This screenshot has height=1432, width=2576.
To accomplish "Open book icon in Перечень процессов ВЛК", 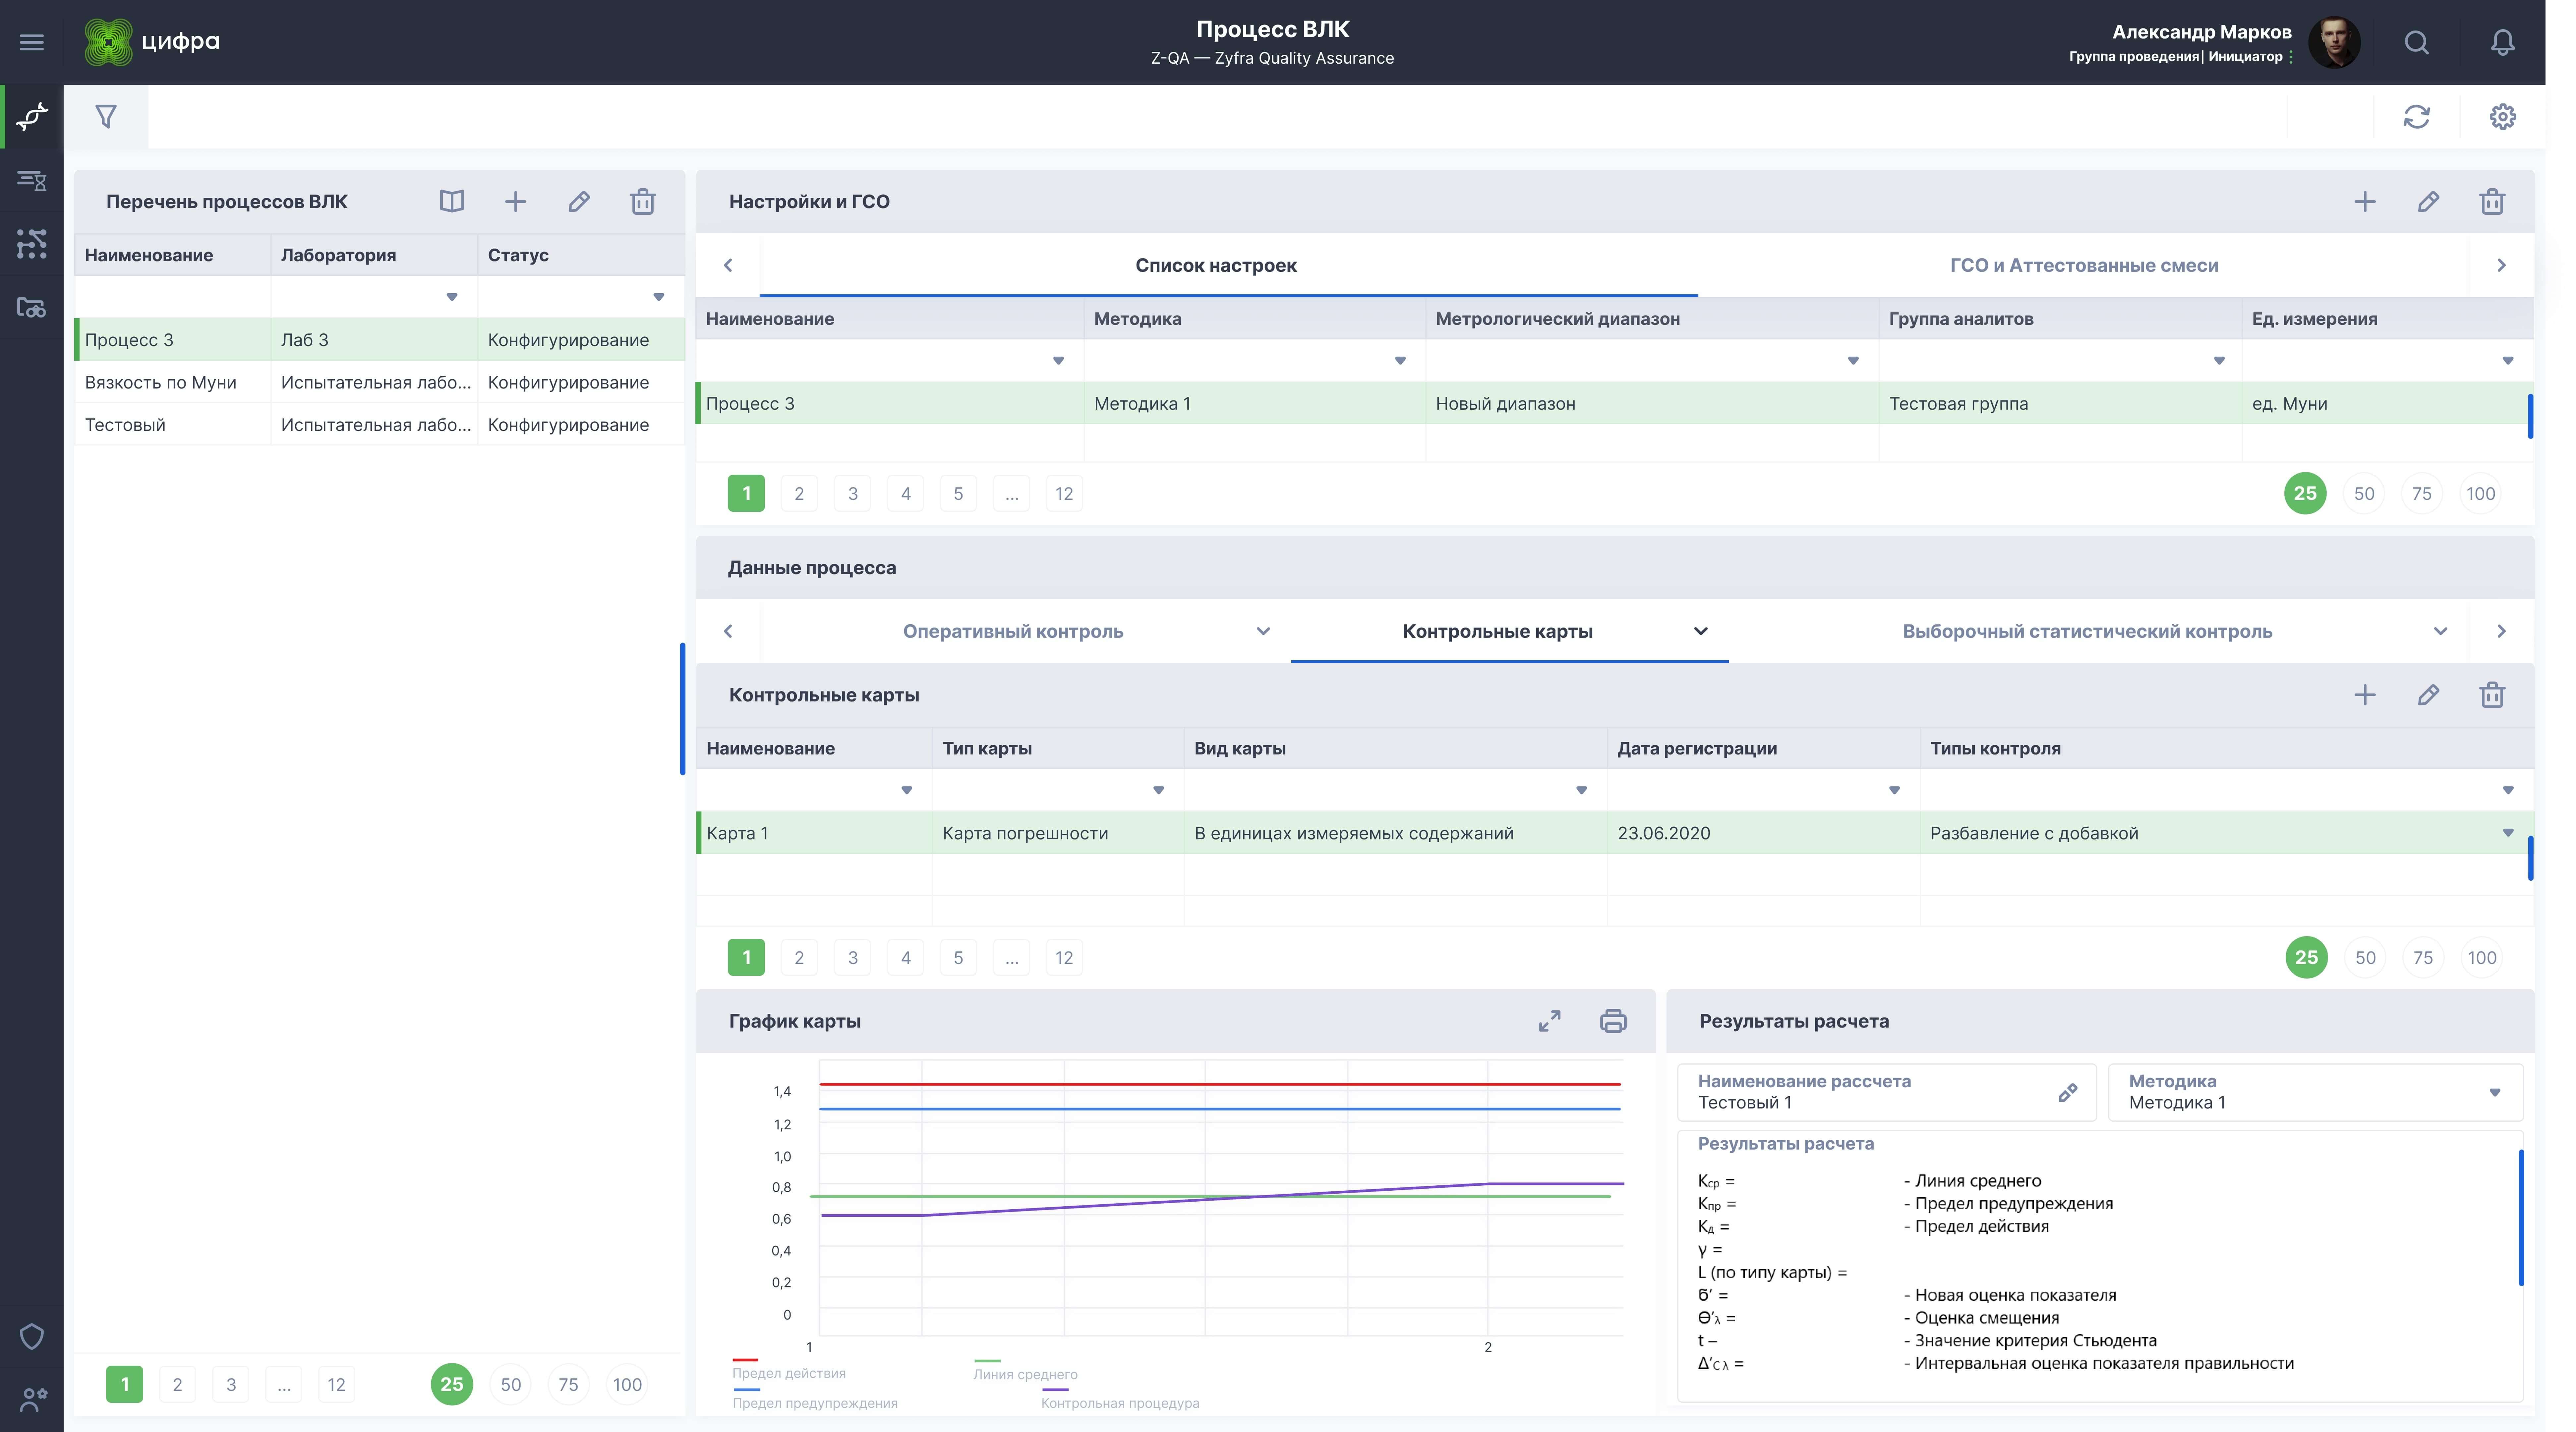I will click(x=452, y=201).
